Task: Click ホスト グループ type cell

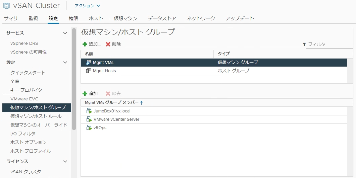Action: pyautogui.click(x=234, y=71)
